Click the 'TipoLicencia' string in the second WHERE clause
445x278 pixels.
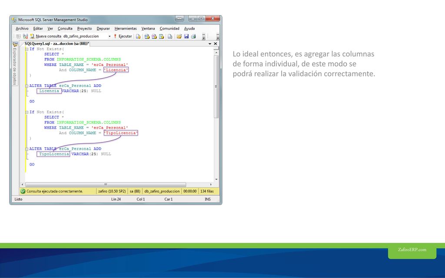[121, 133]
